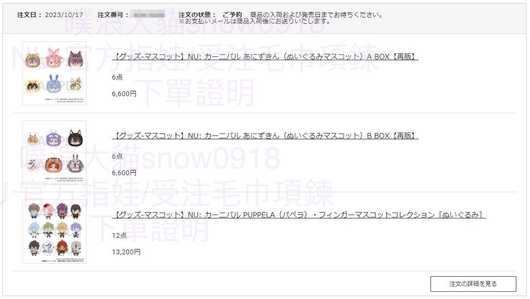530x299 pixels.
Task: Select B BOX 6,600円 price text
Action: pyautogui.click(x=124, y=173)
